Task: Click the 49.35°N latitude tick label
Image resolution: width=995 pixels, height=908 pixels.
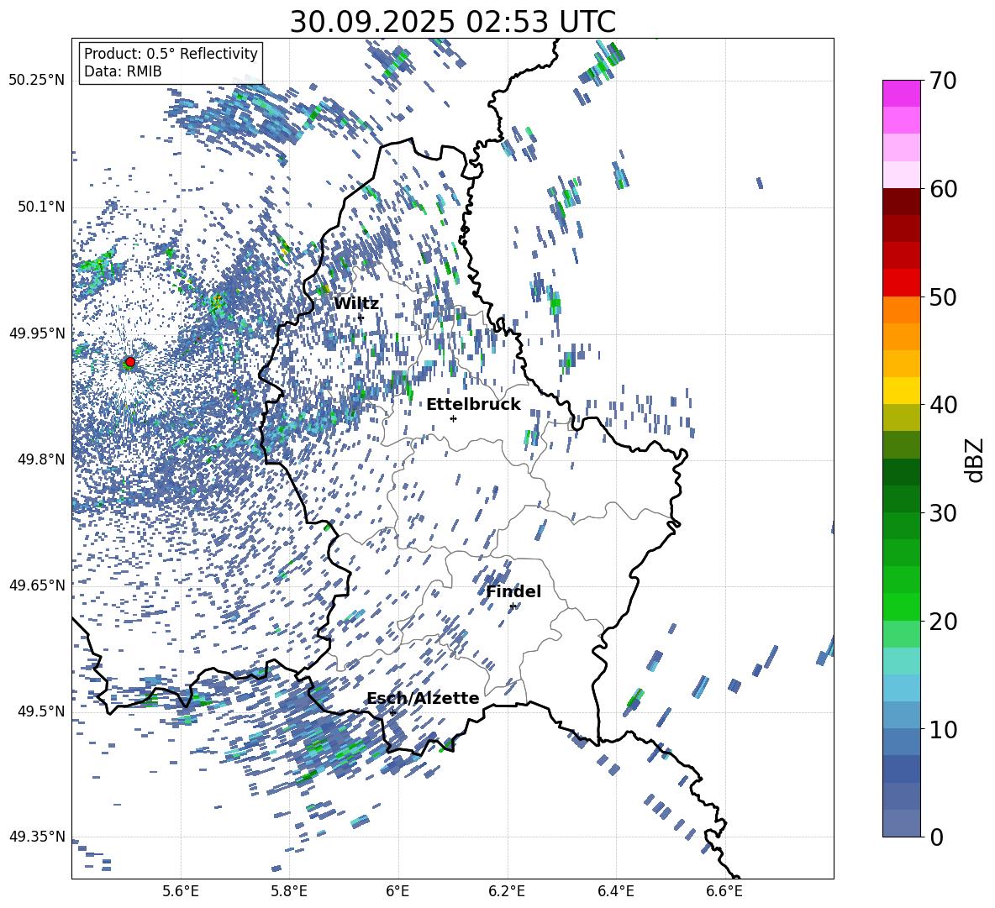Action: pyautogui.click(x=37, y=837)
